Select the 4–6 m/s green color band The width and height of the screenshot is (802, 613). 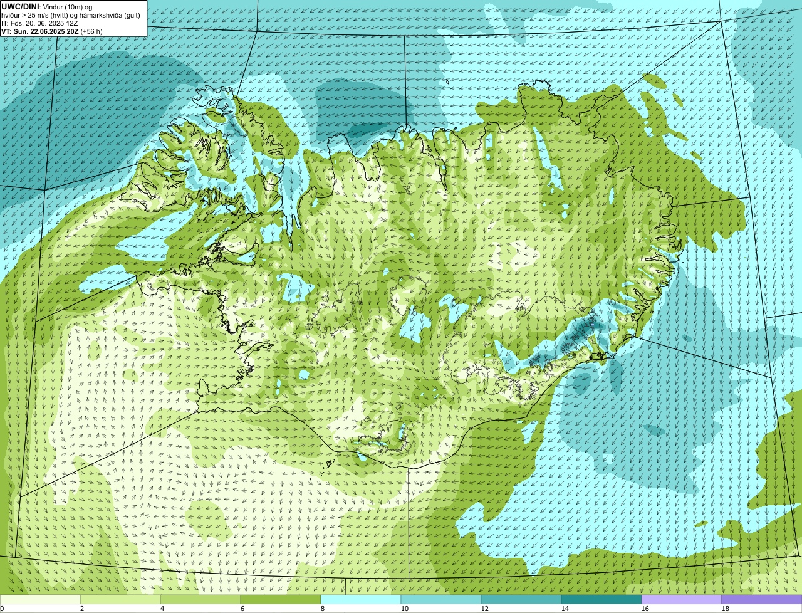(200, 600)
